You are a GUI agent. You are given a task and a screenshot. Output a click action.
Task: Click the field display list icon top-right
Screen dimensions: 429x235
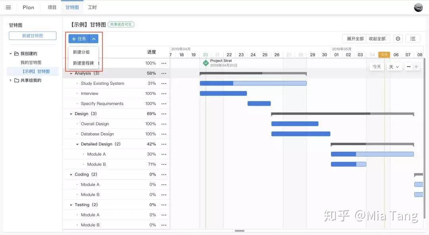click(x=413, y=38)
